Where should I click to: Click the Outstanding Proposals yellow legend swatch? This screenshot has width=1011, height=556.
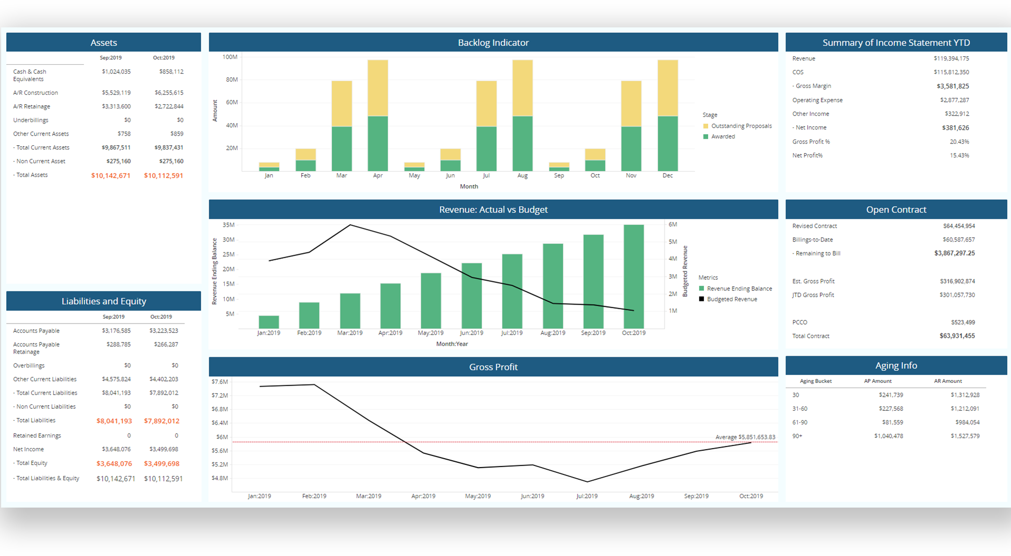coord(706,126)
